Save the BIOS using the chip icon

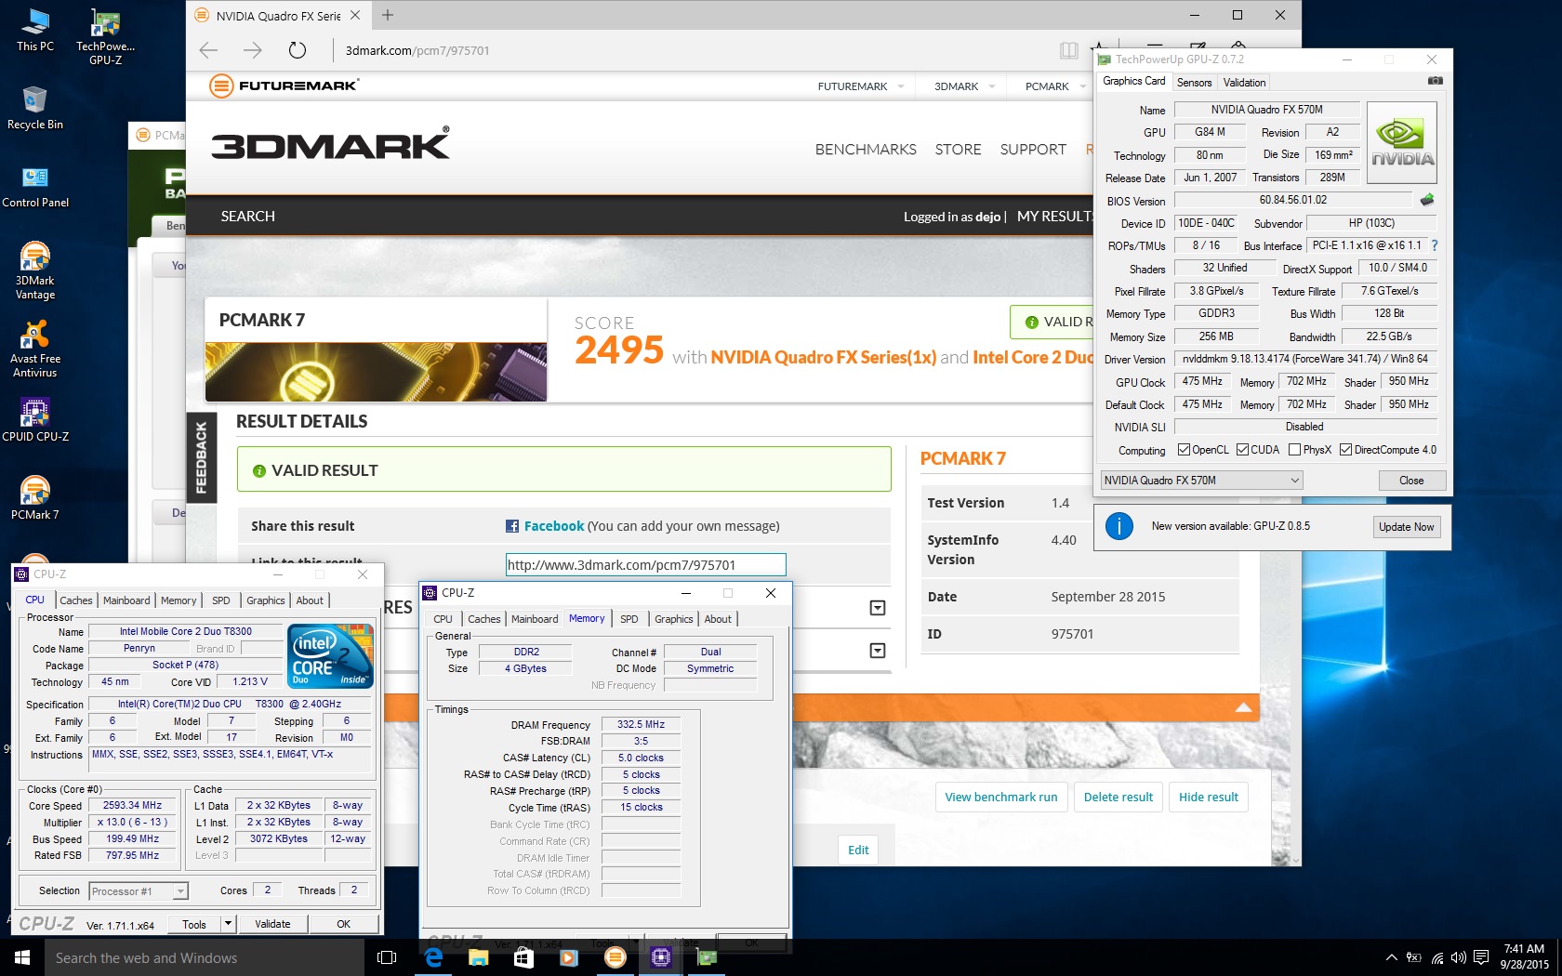(x=1427, y=200)
